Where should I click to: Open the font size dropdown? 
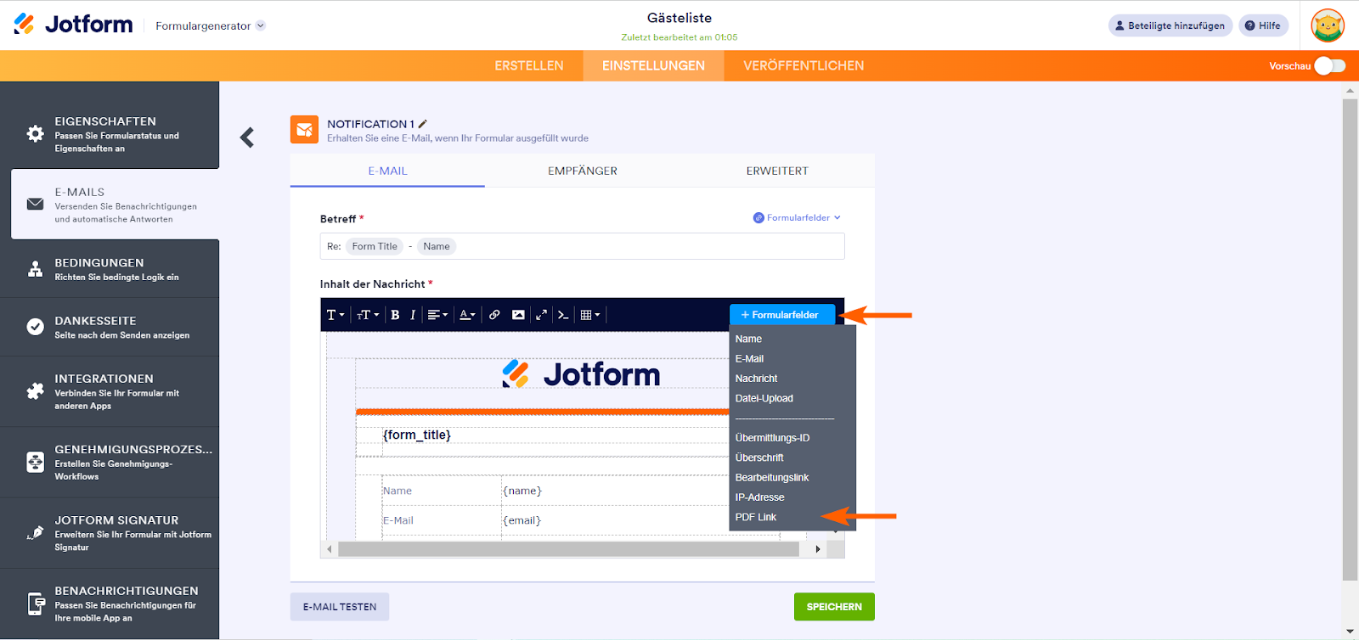pyautogui.click(x=368, y=315)
